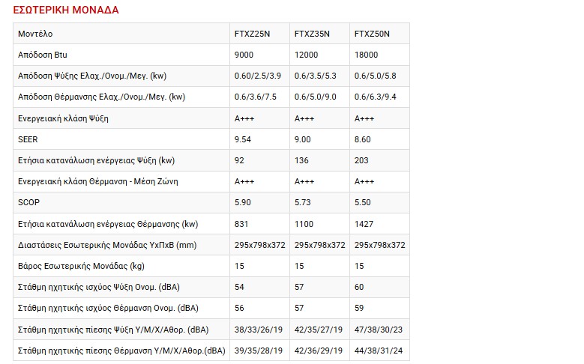Click the Απόδοση Btu row label
584x364 pixels.
pyautogui.click(x=43, y=55)
